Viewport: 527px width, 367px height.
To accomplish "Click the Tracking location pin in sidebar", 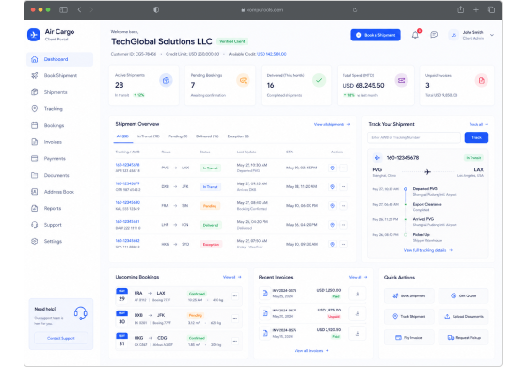I will (x=34, y=108).
